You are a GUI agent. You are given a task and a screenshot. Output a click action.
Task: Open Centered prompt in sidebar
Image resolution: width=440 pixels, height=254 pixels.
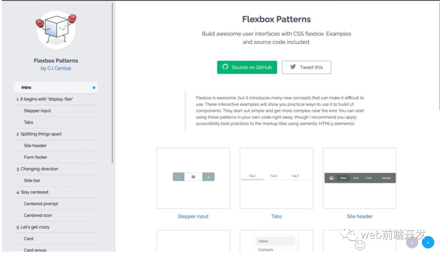click(41, 204)
